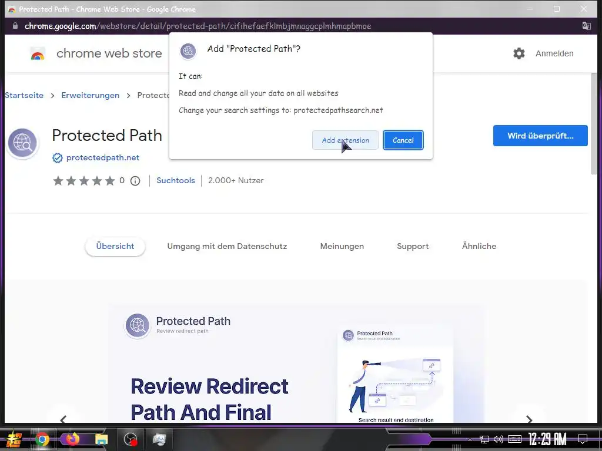
Task: Click the page vertical scrollbar
Action: click(x=594, y=124)
